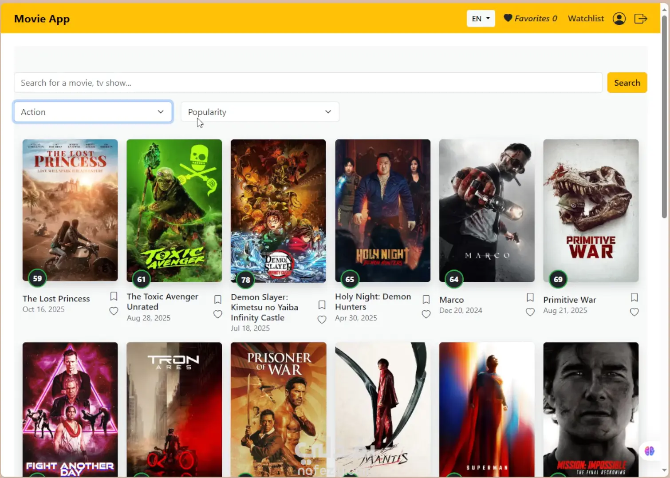Image resolution: width=670 pixels, height=478 pixels.
Task: Click The Toxic Avenger poster
Action: tap(174, 210)
